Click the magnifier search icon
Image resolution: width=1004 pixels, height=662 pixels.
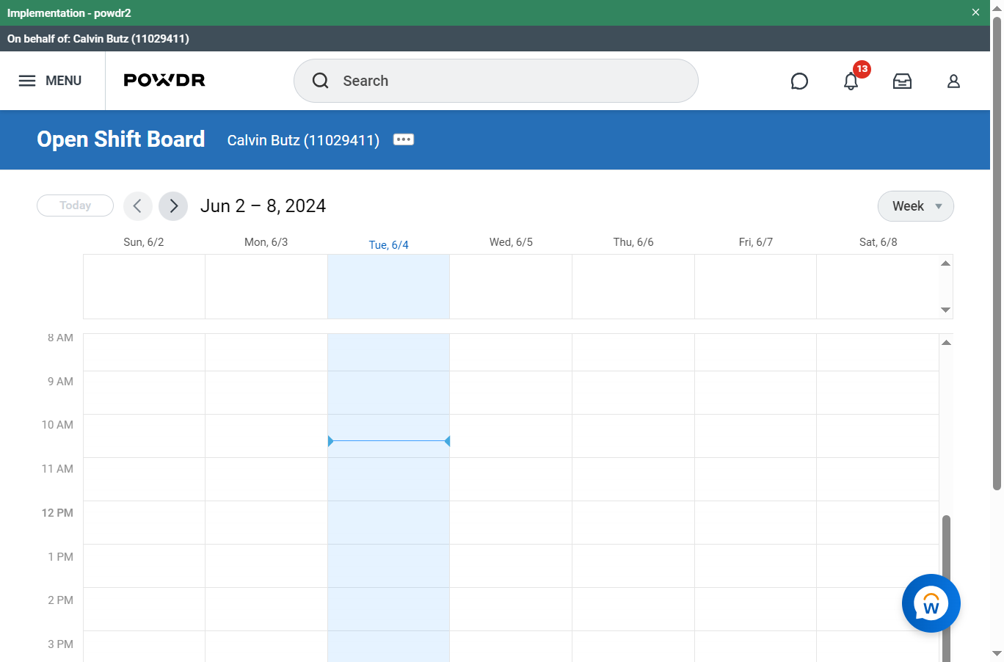coord(321,81)
